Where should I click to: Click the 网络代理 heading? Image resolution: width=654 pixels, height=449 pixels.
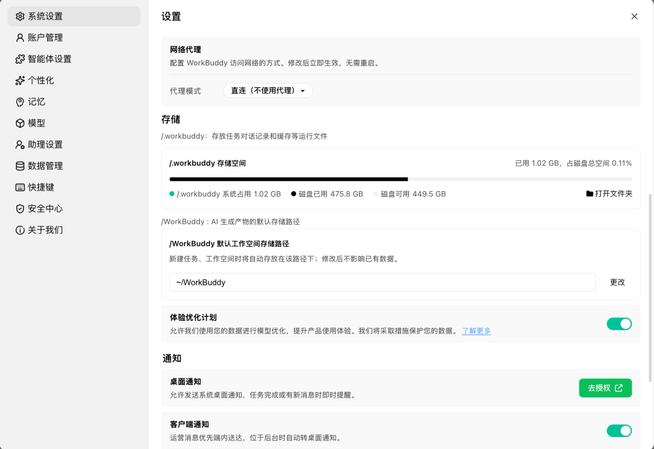[186, 50]
